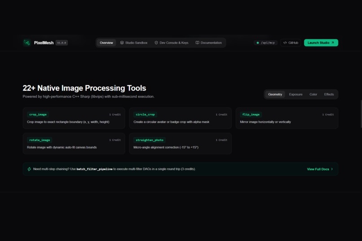The width and height of the screenshot is (362, 241).
Task: Click the straighten_photo tag label
Action: point(150,140)
